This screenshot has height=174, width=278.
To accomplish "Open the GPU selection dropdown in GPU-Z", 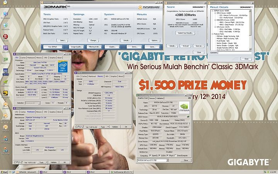I will (x=167, y=160).
